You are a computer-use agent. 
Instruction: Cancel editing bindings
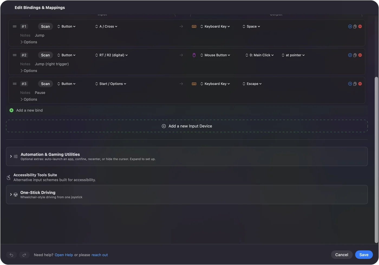[342, 255]
